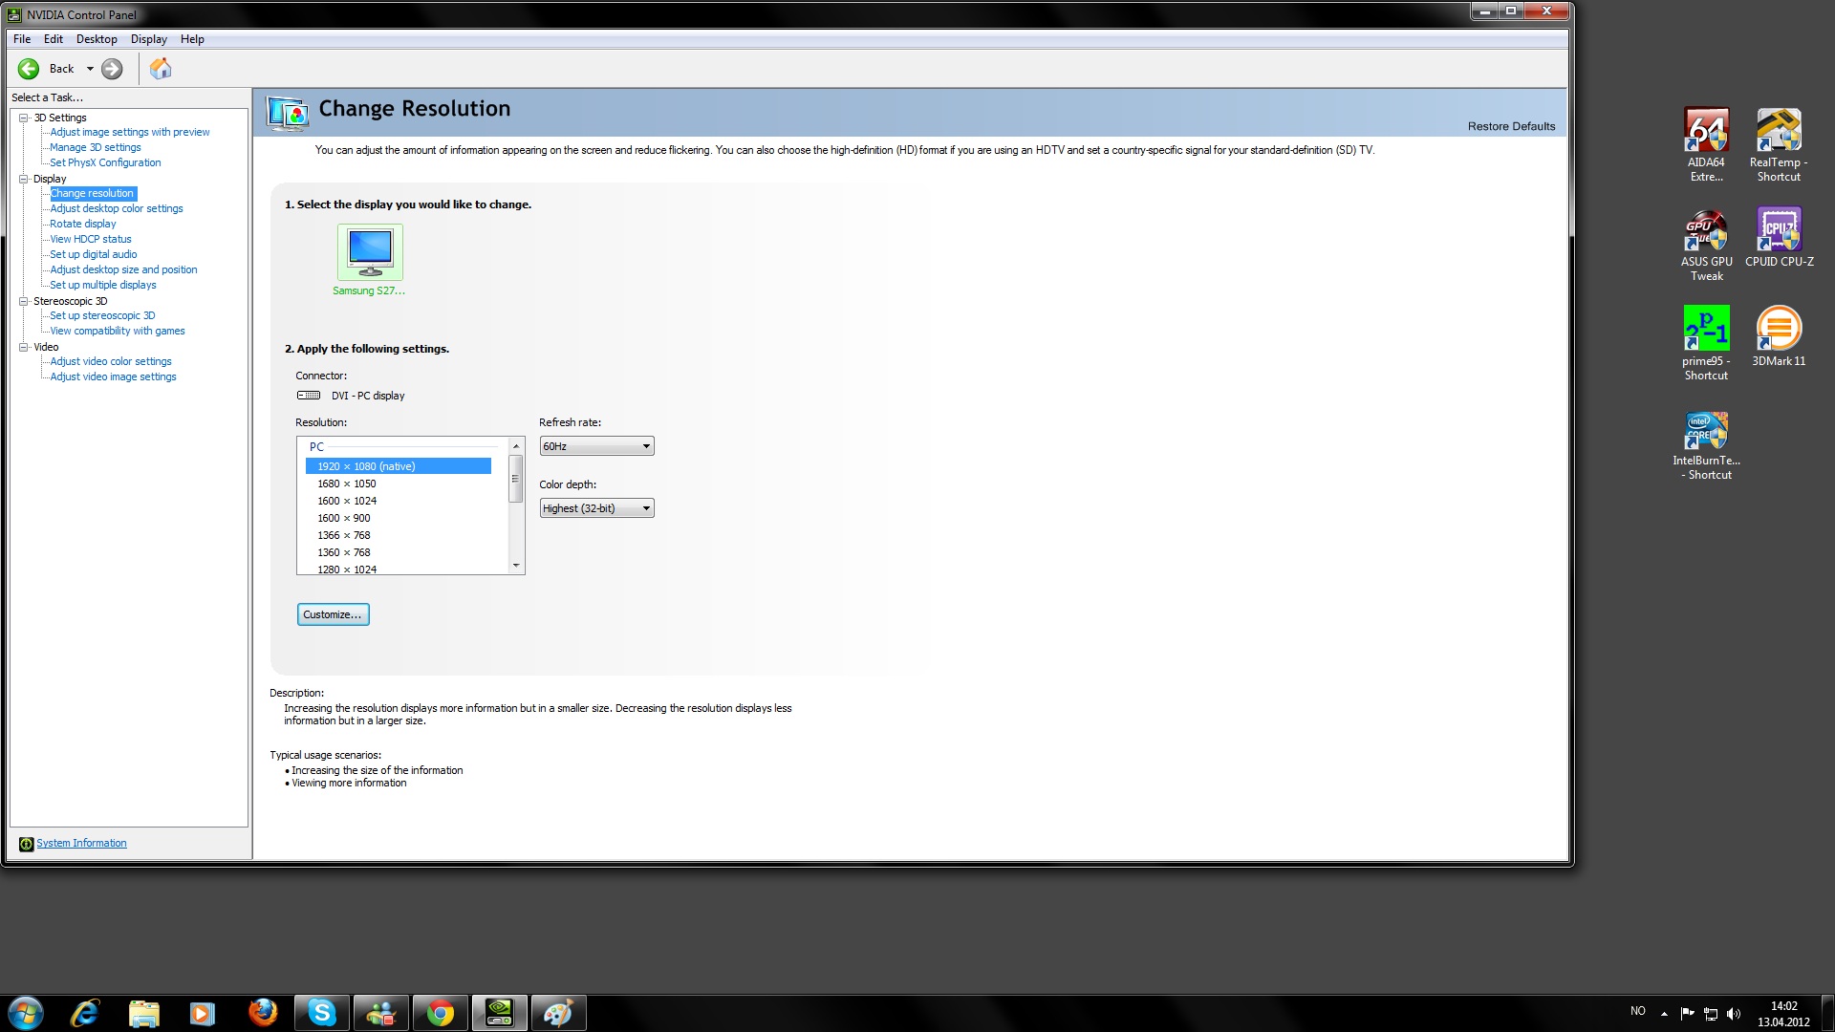Screen dimensions: 1835x1032
Task: Open Skype from the taskbar
Action: click(x=322, y=1013)
